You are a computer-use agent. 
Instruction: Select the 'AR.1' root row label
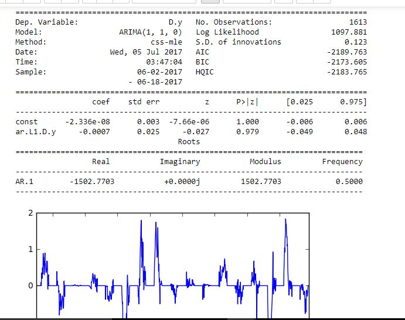(24, 181)
